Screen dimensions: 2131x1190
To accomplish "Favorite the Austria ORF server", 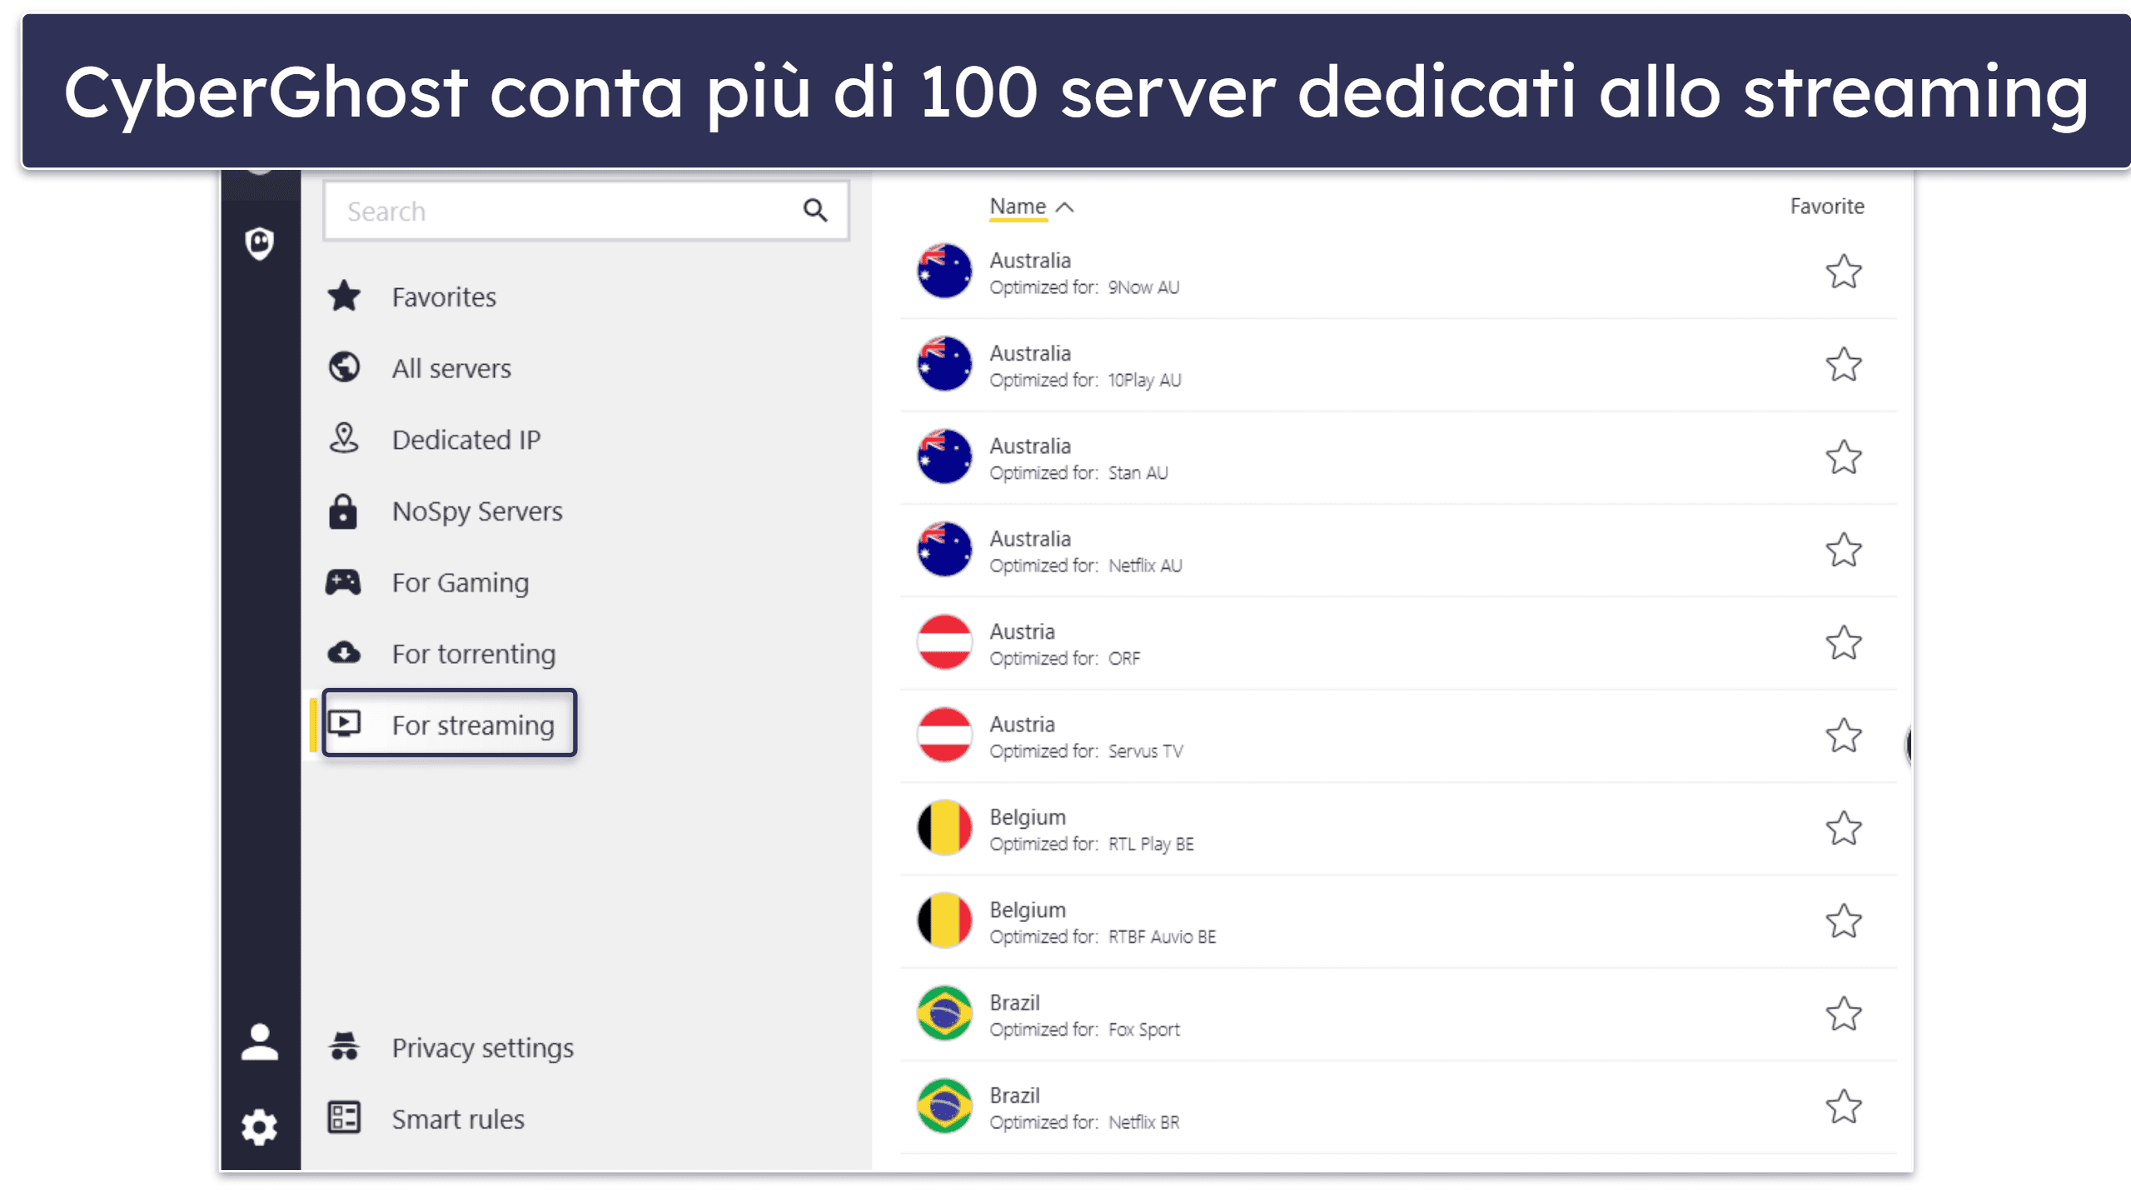I will tap(1844, 643).
